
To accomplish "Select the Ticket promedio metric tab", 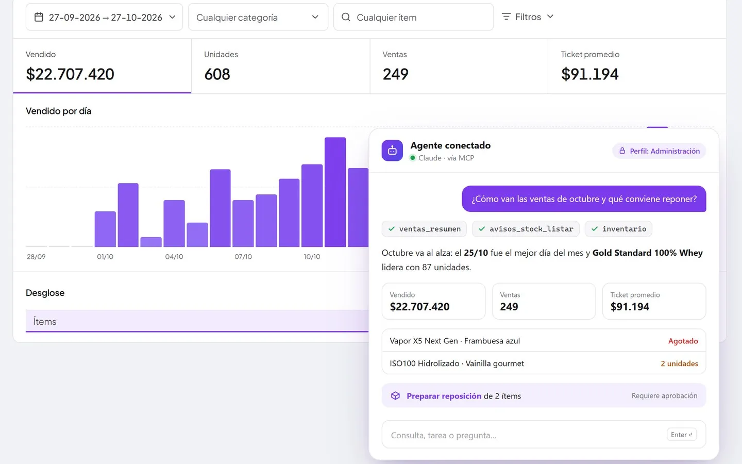I will point(637,67).
